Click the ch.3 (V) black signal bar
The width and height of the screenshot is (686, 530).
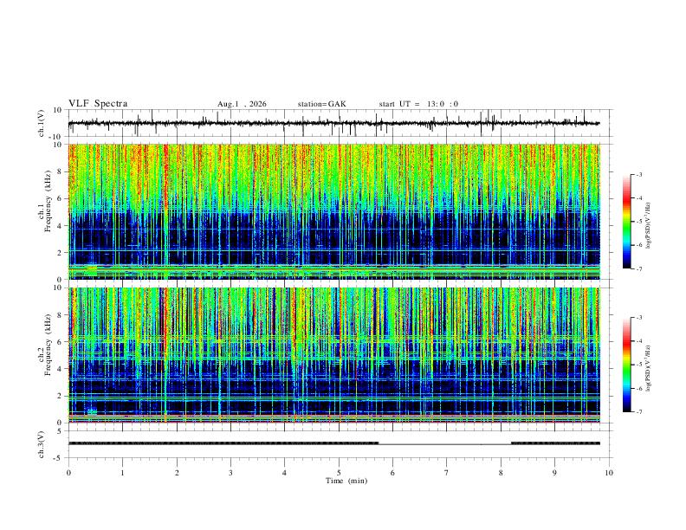(x=223, y=443)
